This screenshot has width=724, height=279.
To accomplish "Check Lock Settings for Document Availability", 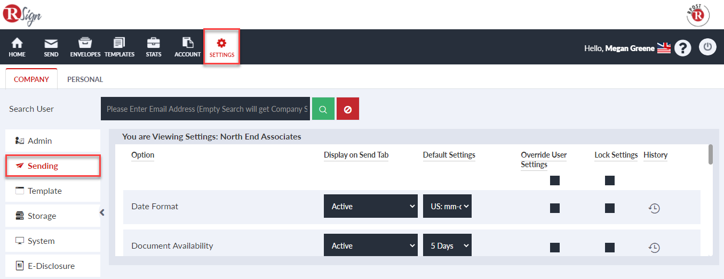I will (x=610, y=247).
